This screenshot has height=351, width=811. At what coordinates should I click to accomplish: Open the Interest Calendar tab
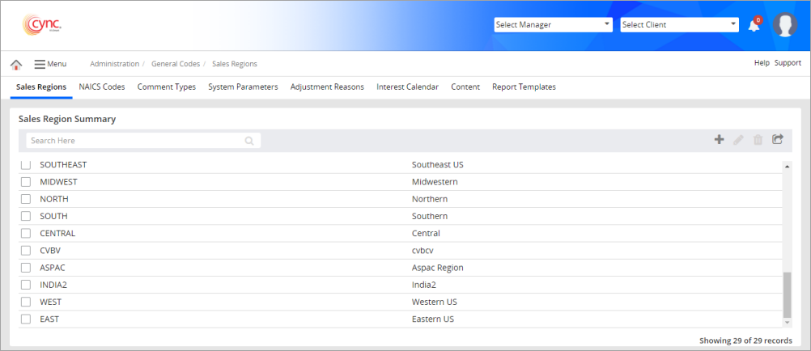(407, 87)
